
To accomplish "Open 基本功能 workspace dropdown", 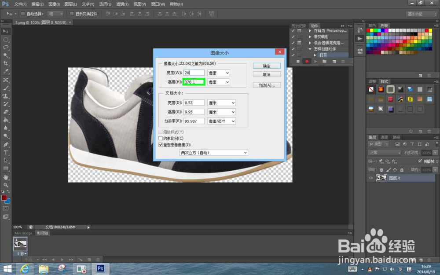I will point(422,14).
